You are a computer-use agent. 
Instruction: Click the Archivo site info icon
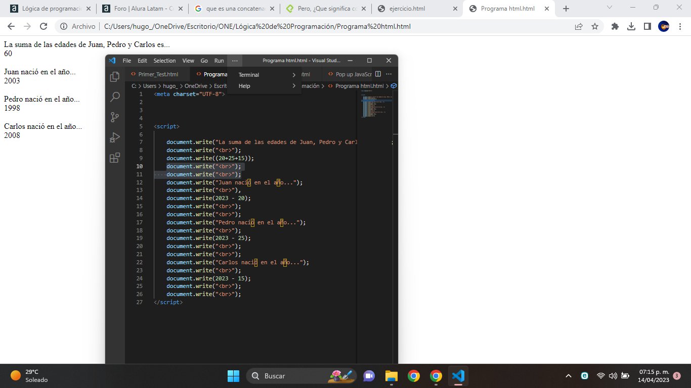tap(64, 26)
